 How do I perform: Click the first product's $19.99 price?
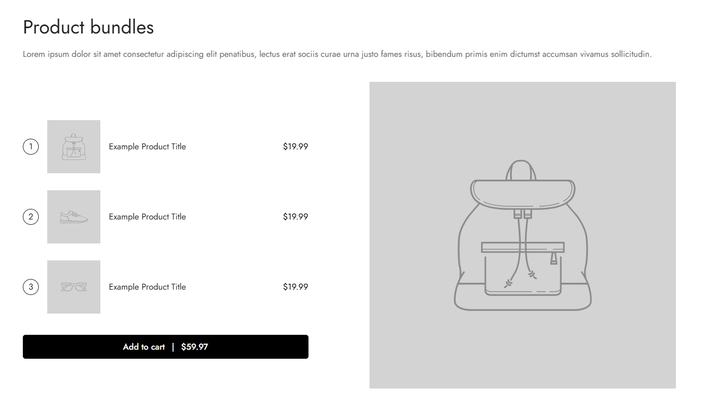coord(296,147)
